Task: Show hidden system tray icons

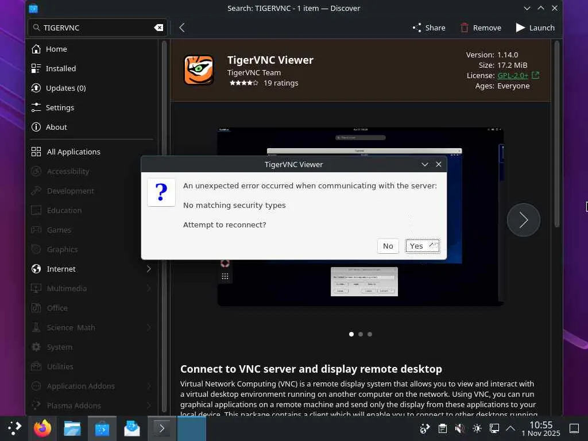Action: click(510, 428)
